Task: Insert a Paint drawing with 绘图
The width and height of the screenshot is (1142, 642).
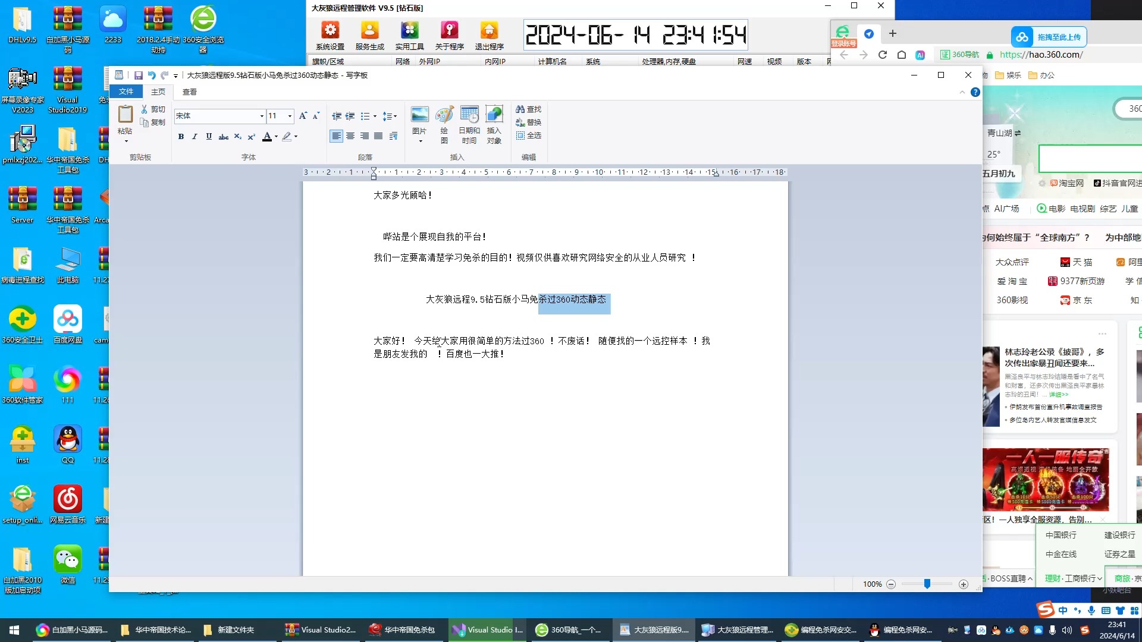Action: (x=444, y=124)
